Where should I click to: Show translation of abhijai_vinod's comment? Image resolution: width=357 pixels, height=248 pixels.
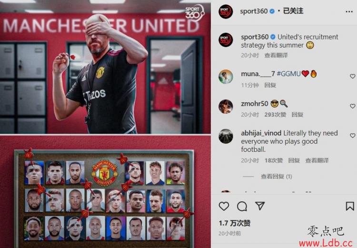317,160
